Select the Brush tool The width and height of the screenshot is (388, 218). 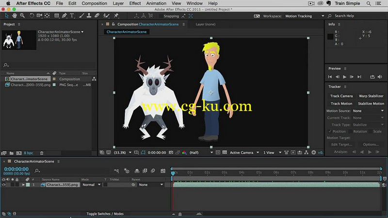point(81,16)
